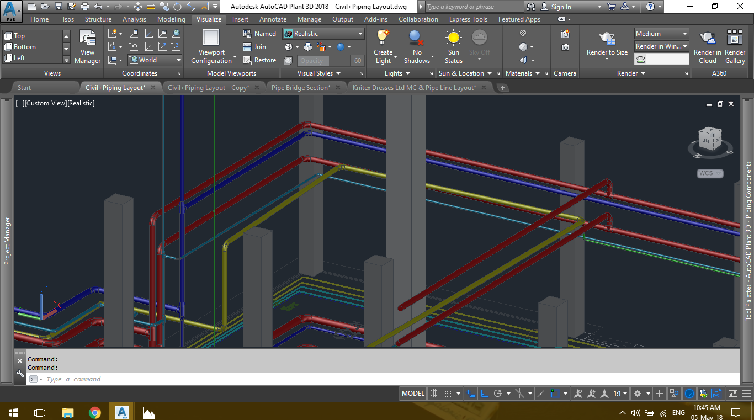Open the Annotate ribbon tab
This screenshot has height=420, width=754.
click(273, 19)
